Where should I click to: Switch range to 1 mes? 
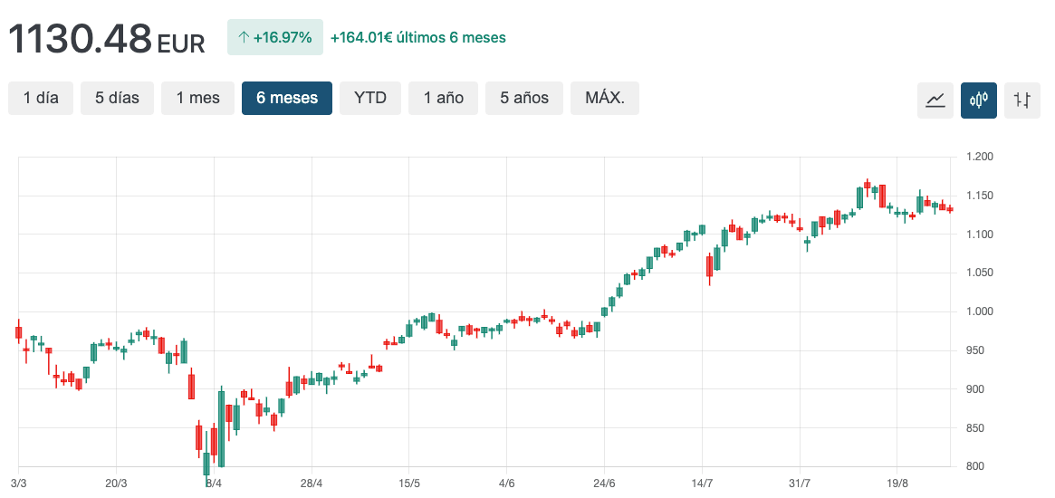point(197,98)
